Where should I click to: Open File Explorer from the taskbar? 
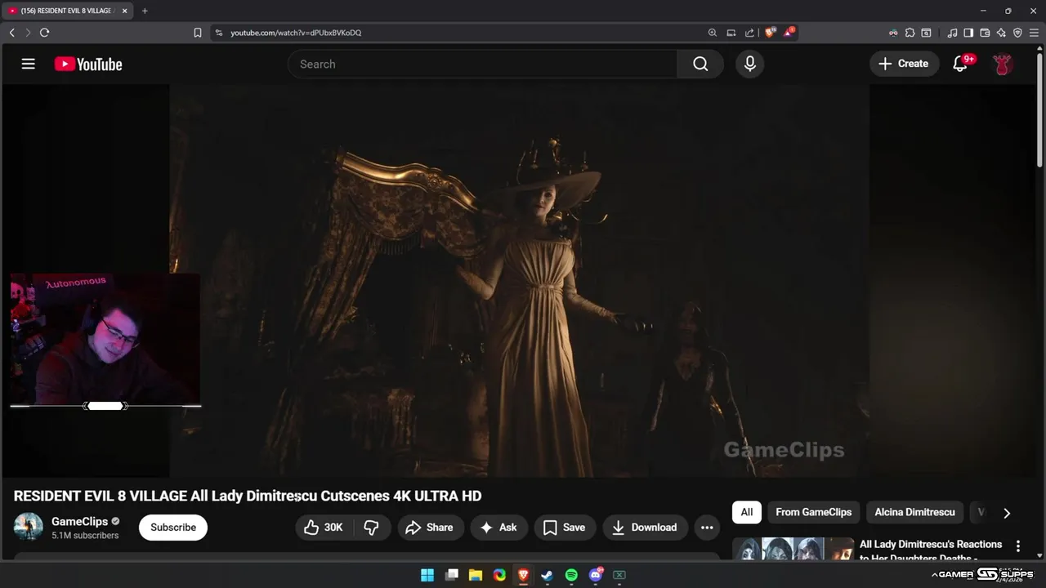tap(476, 575)
